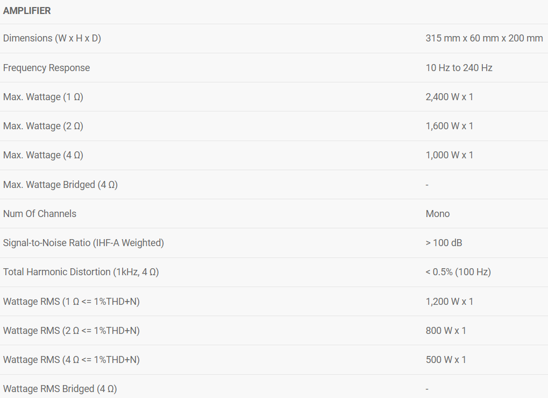Select the 500 W x 1 RMS value

point(446,360)
